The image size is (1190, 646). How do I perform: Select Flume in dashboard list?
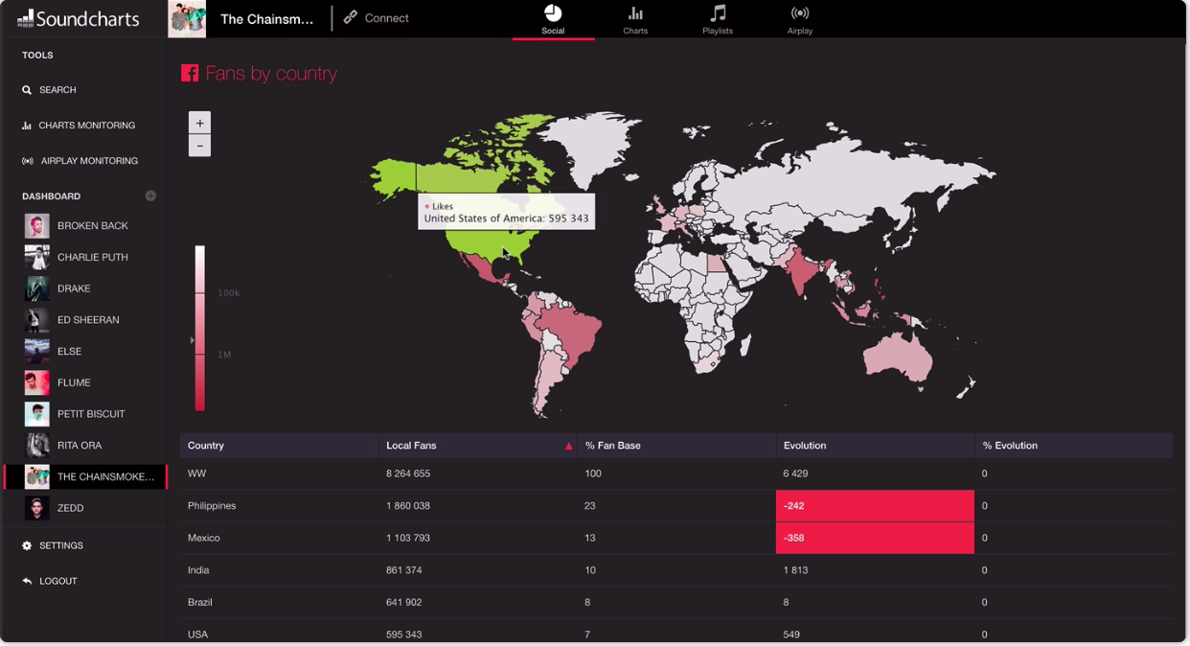click(84, 382)
